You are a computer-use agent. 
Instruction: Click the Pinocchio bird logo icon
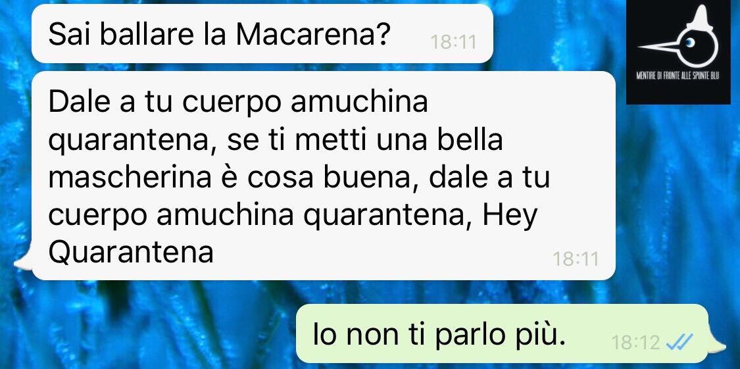[678, 37]
